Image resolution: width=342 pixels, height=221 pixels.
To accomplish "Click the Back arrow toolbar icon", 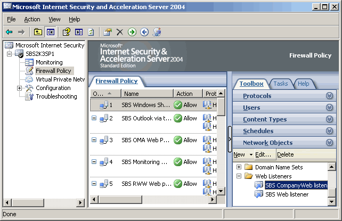I will coord(9,32).
